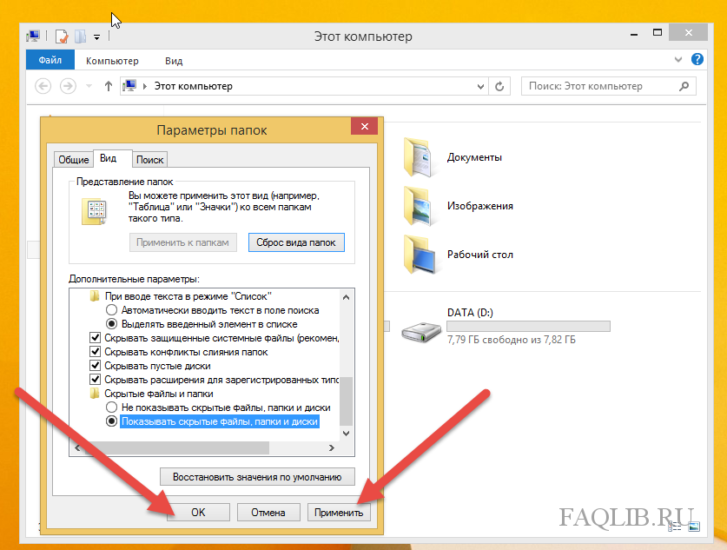Expand breadcrumb arrow before Этот компьютер

(x=145, y=86)
